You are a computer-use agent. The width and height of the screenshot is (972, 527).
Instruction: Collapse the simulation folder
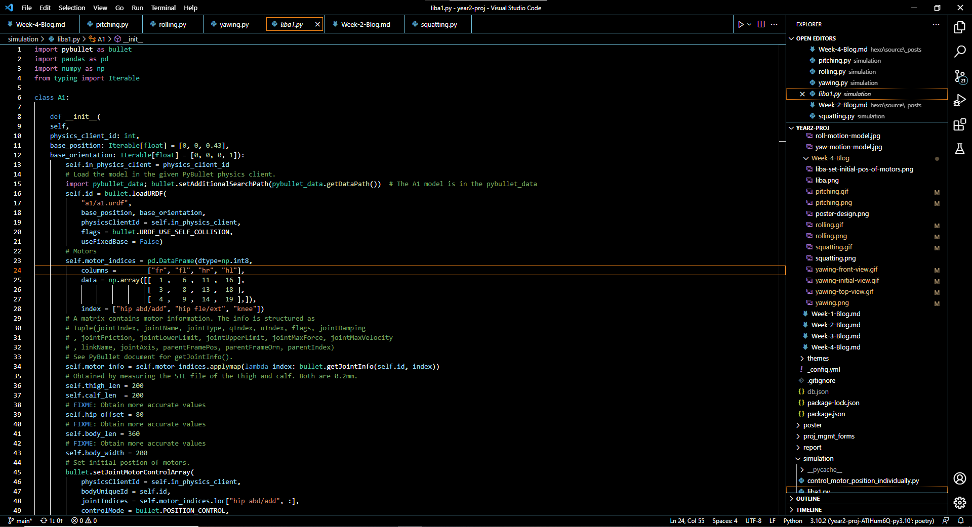pyautogui.click(x=818, y=459)
